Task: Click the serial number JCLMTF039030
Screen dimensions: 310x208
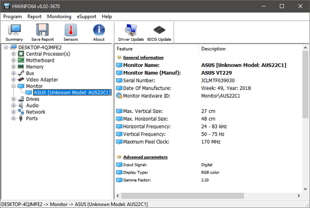Action: tap(218, 81)
